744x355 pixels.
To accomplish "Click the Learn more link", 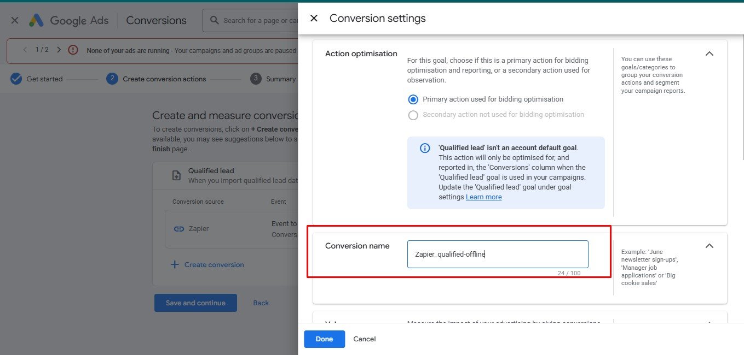I will (483, 197).
